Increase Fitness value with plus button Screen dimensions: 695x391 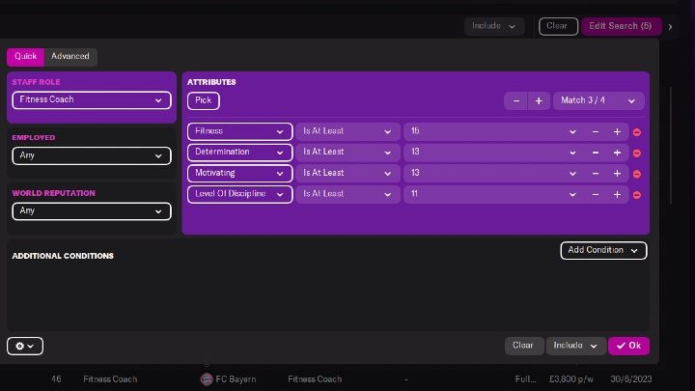point(617,131)
